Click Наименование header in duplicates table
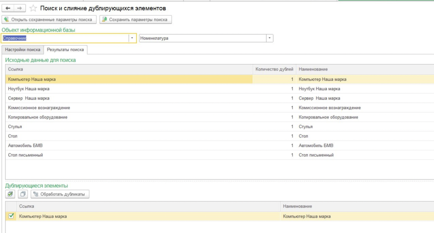The image size is (434, 233). 357,206
